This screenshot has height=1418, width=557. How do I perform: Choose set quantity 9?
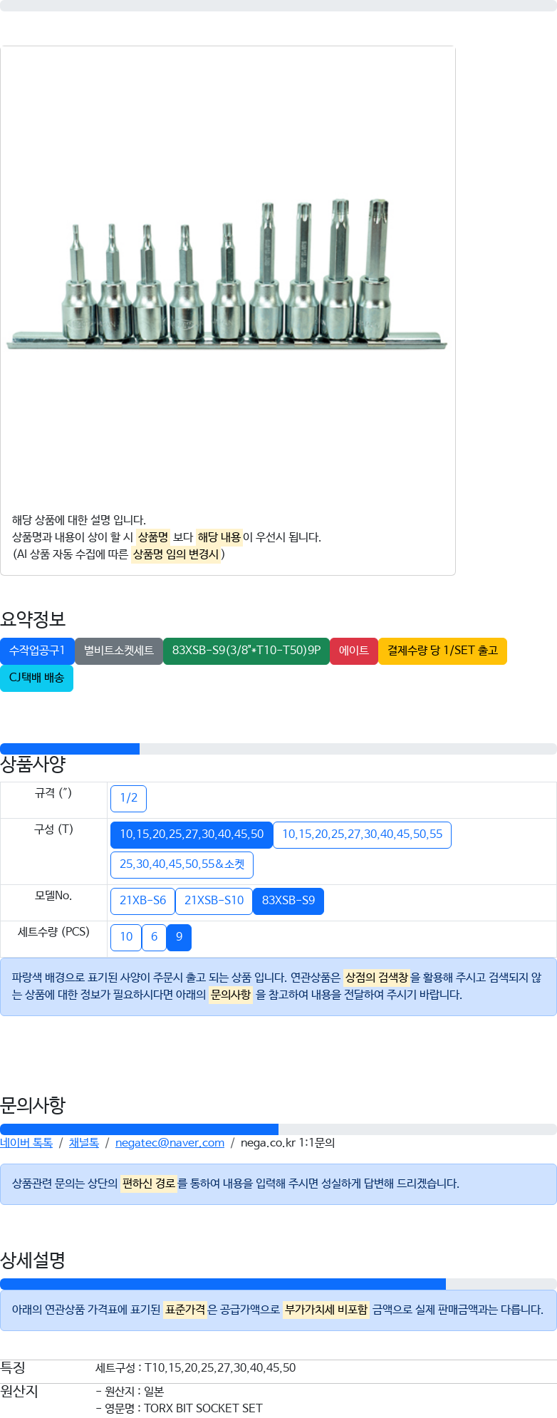click(x=179, y=937)
